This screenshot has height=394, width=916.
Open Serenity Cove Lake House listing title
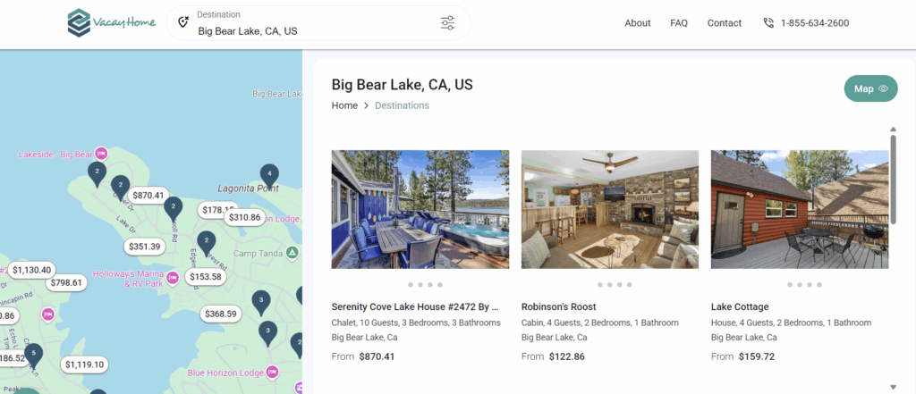coord(414,306)
